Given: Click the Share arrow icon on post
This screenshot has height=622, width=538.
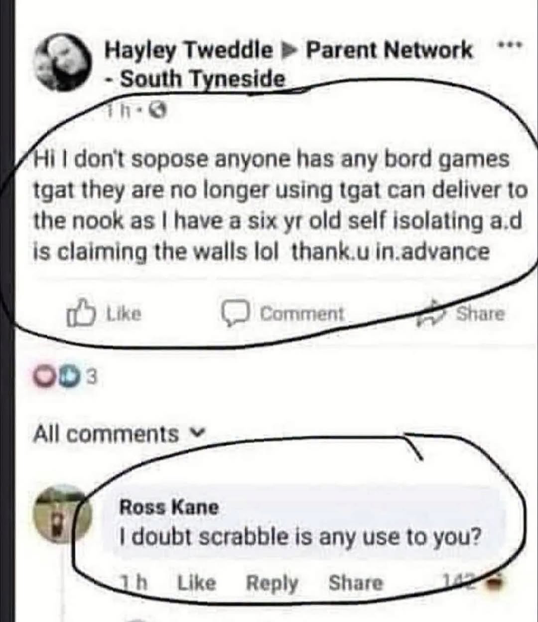Looking at the screenshot, I should click(430, 314).
